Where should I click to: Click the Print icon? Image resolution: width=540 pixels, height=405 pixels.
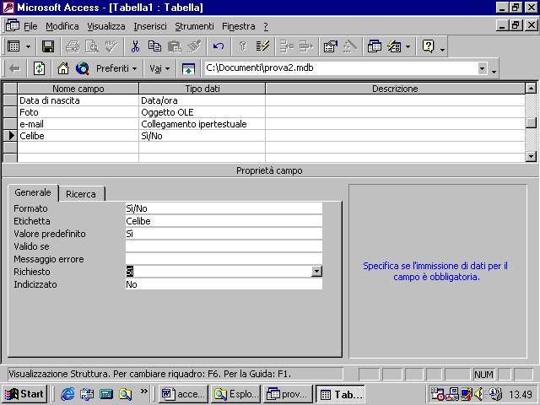tap(73, 46)
